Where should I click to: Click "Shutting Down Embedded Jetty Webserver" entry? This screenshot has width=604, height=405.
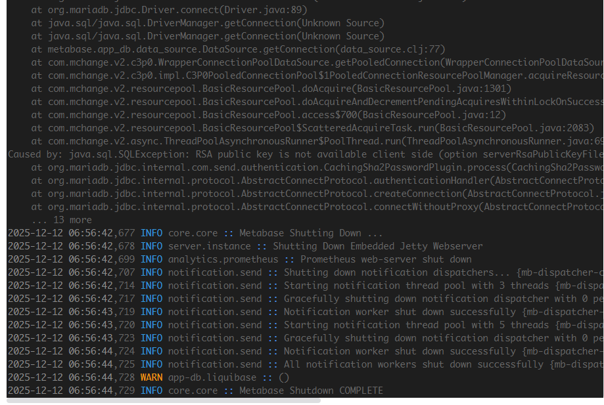(377, 246)
